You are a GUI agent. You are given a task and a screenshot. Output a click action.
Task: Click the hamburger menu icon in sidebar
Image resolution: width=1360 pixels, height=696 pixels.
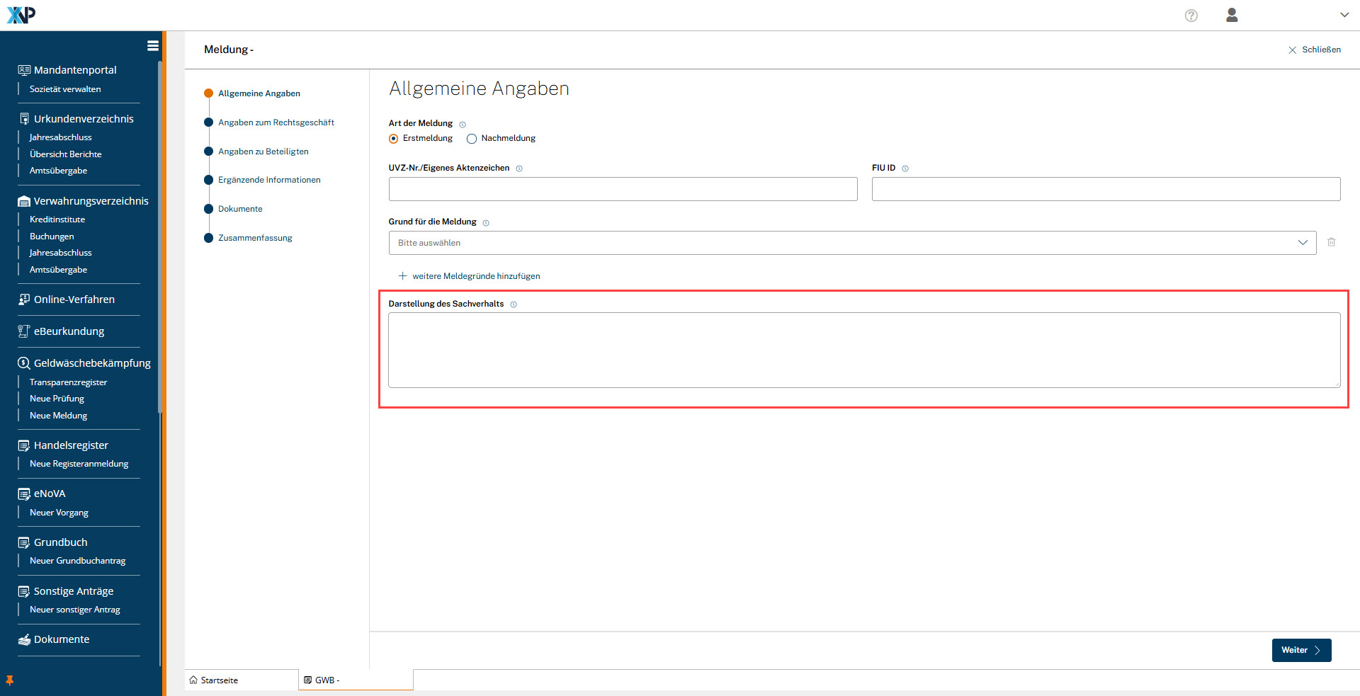tap(152, 46)
